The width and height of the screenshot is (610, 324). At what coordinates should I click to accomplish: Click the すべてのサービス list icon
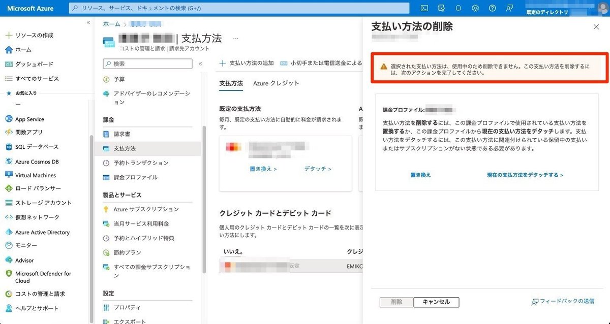[8, 79]
